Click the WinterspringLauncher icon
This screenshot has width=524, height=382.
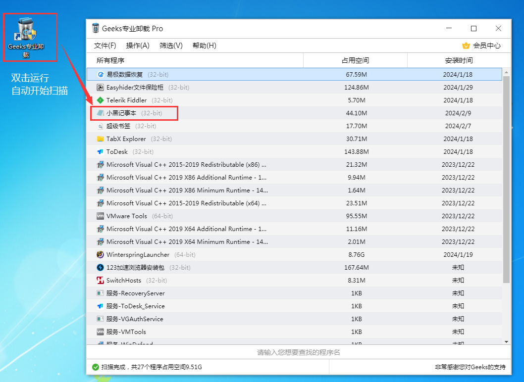click(100, 255)
